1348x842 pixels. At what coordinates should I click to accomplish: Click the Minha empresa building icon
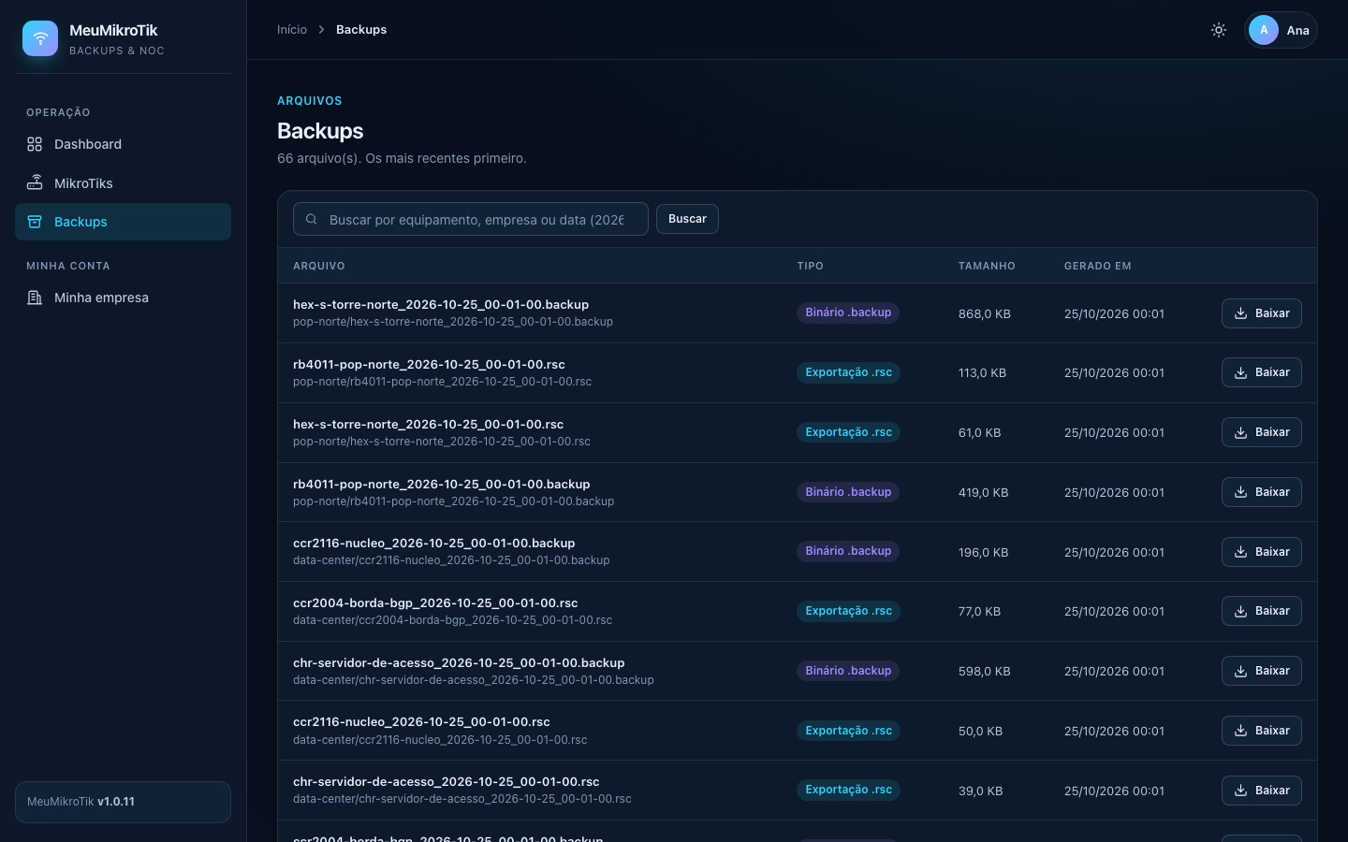point(35,298)
